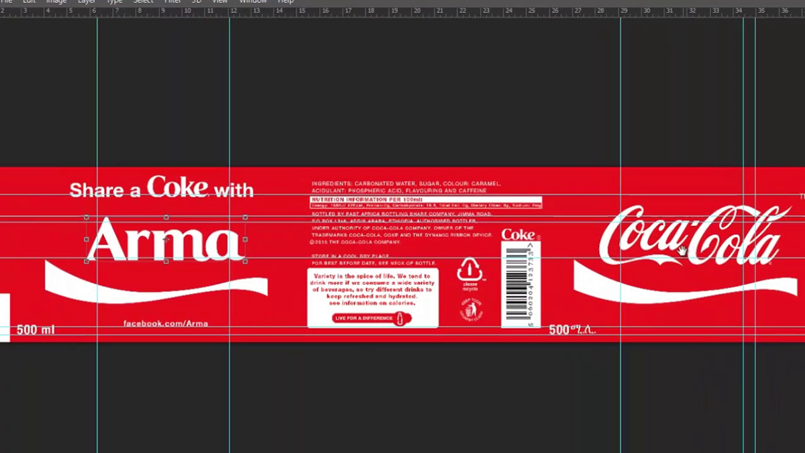Click the keep your country clean icon
805x453 pixels.
pyautogui.click(x=470, y=309)
